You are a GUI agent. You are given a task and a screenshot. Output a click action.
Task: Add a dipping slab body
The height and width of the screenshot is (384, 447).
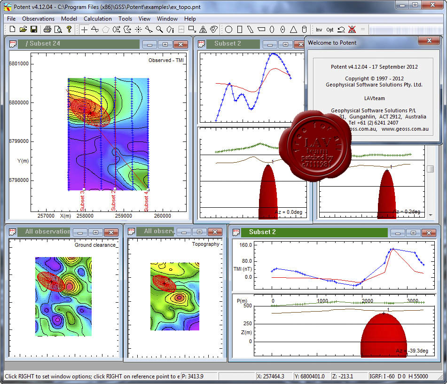250,29
